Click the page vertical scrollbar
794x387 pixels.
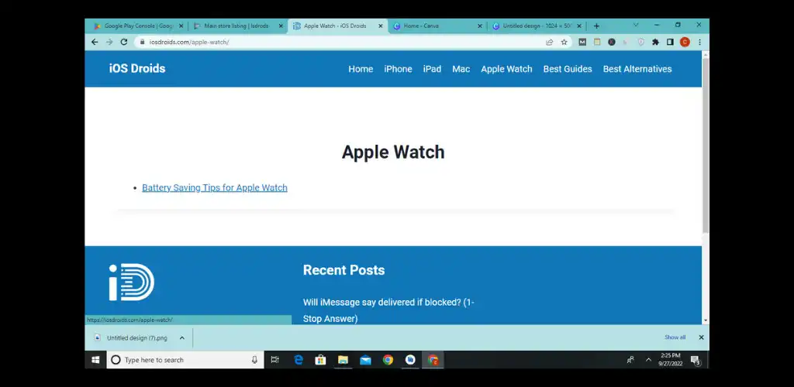(x=705, y=147)
